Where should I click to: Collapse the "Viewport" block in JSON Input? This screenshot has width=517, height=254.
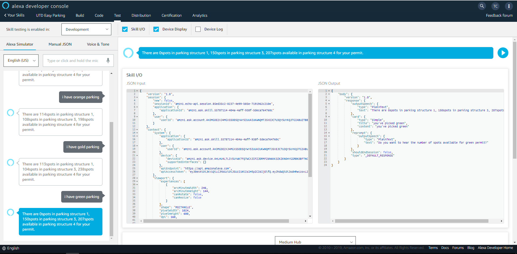click(137, 178)
